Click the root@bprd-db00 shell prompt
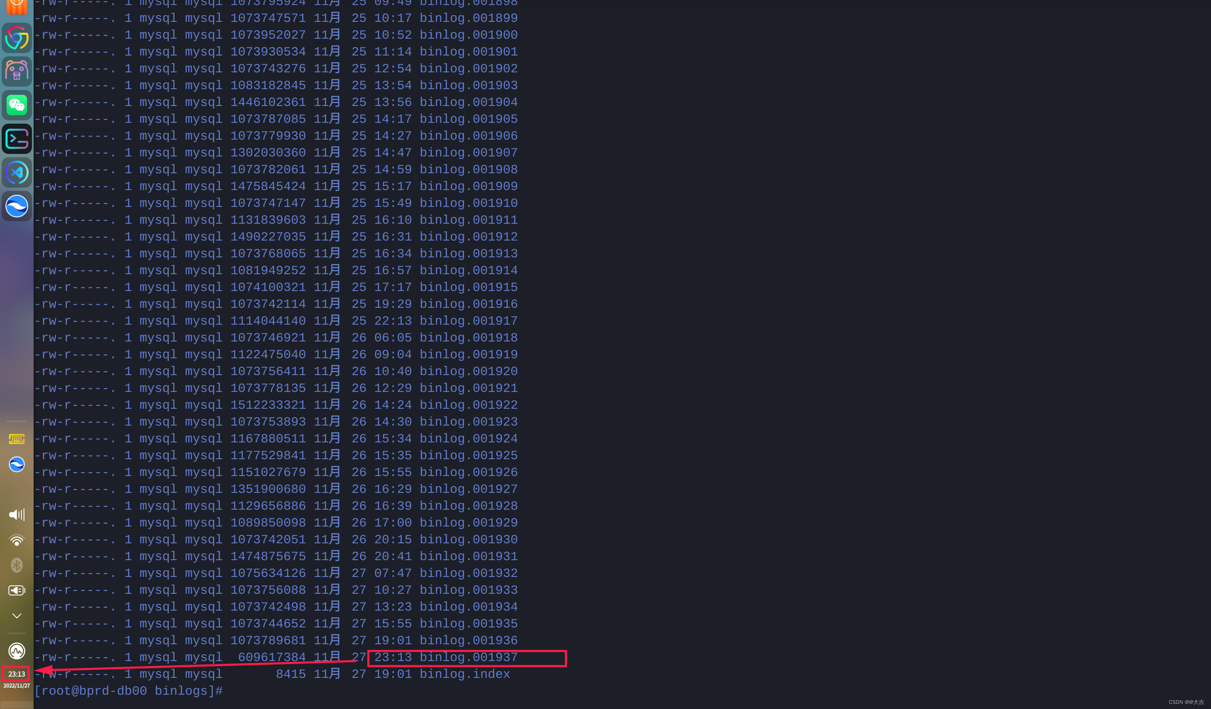 pyautogui.click(x=129, y=691)
